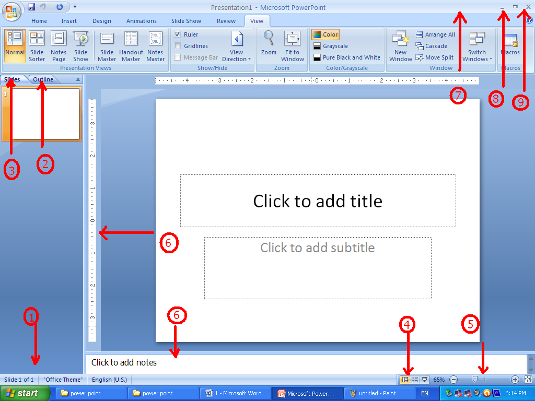Uncheck the Ruler checkbox
The width and height of the screenshot is (535, 401).
[178, 34]
